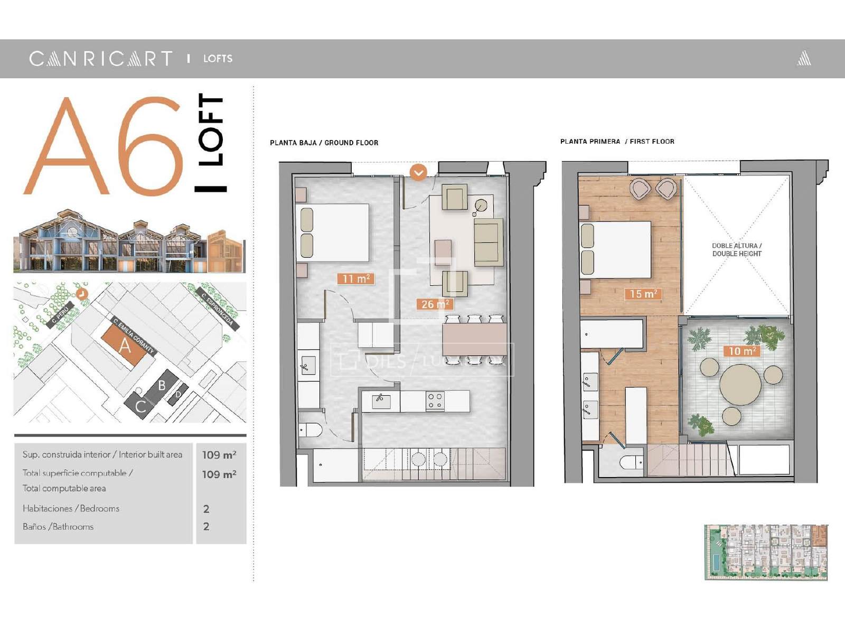Click the ground floor bed symbol
The height and width of the screenshot is (634, 845).
click(x=333, y=232)
